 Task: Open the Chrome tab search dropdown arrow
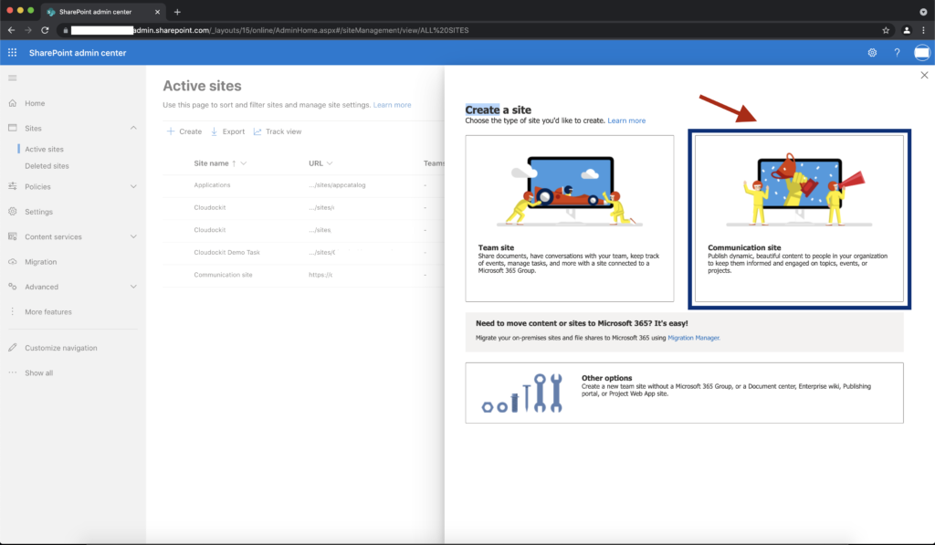point(924,11)
